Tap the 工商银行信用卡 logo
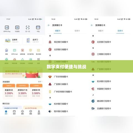Image resolution: width=133 pixels, height=133 pixels. point(93,54)
